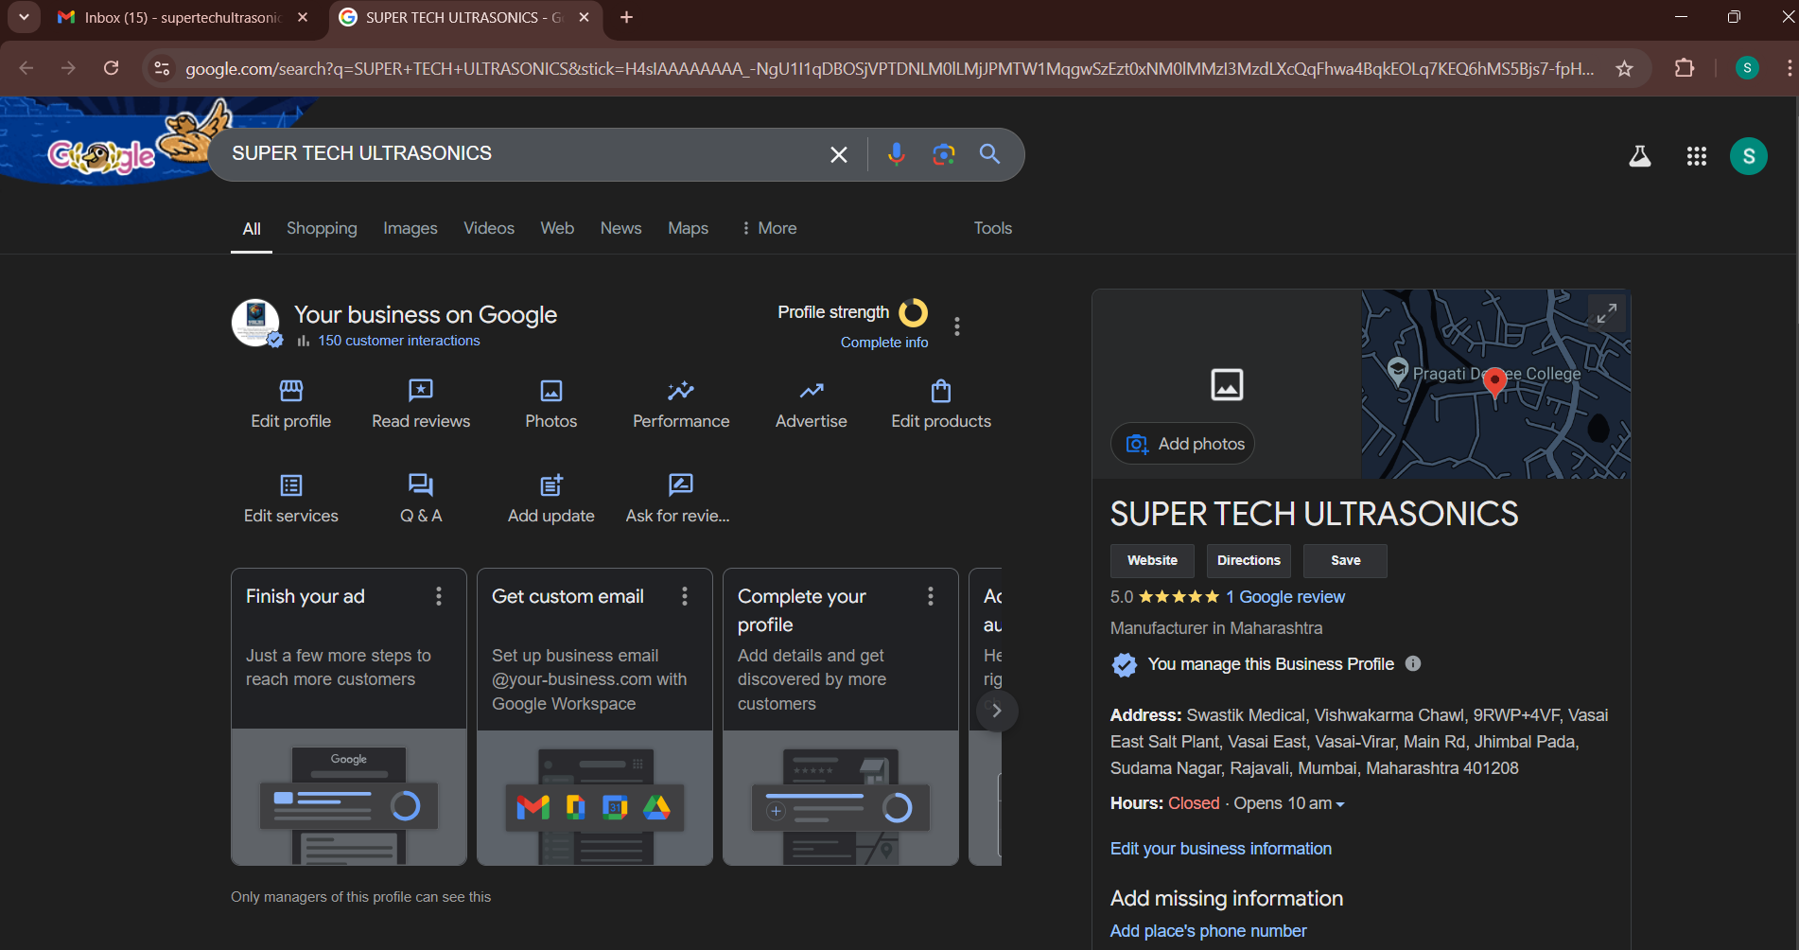The height and width of the screenshot is (950, 1799).
Task: Click the browser address bar URL
Action: tap(889, 68)
